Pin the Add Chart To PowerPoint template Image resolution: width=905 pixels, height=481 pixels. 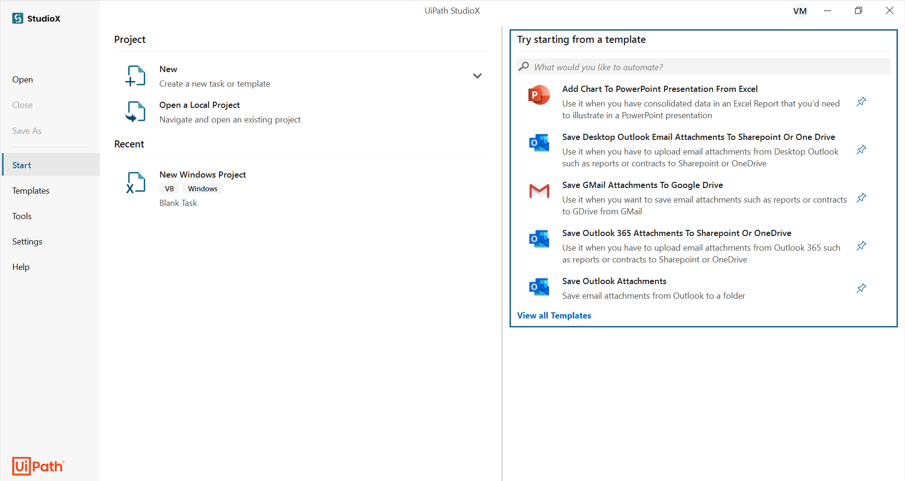pos(861,102)
